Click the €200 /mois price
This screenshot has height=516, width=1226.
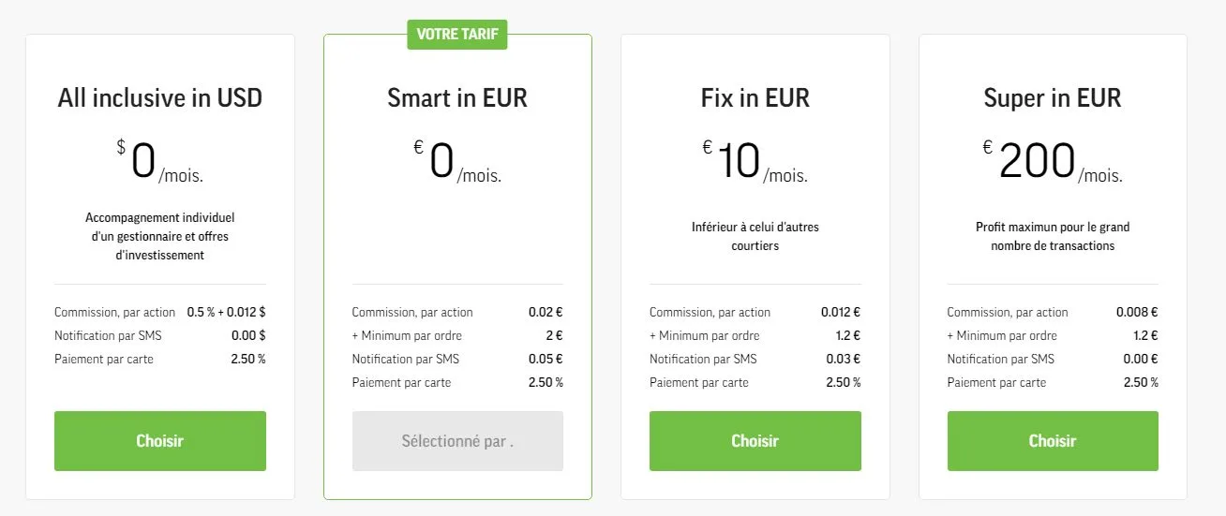click(x=1052, y=164)
